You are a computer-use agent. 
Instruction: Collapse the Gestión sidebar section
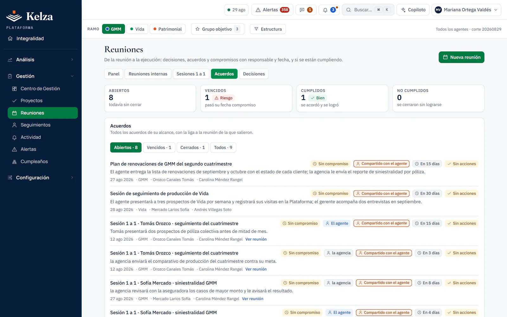[x=41, y=76]
